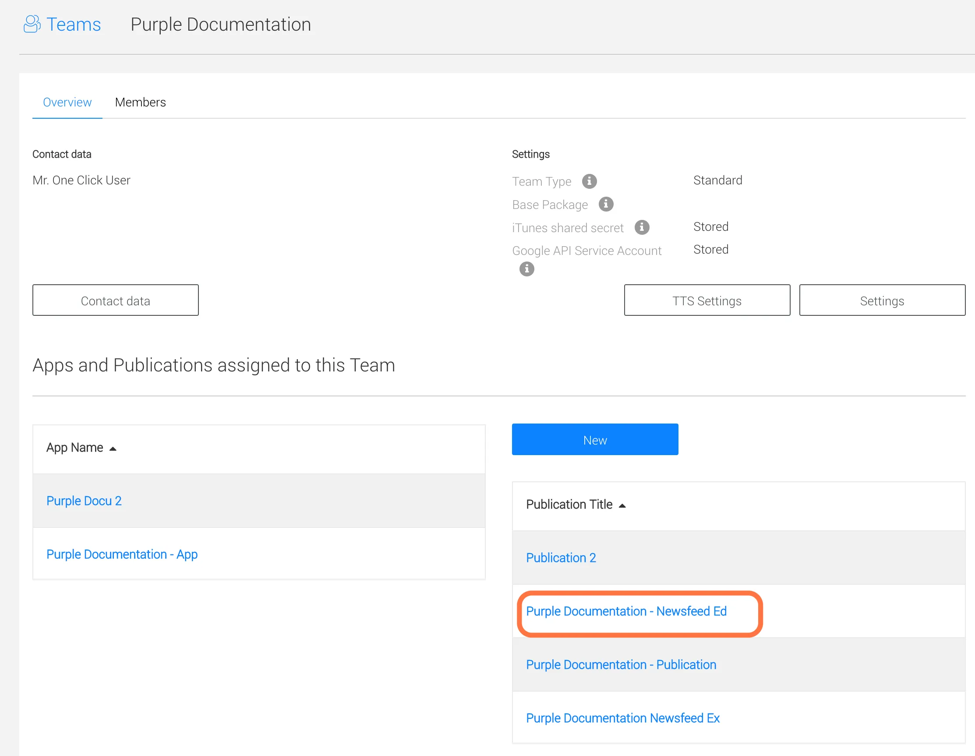Click the Google API Service Account label
This screenshot has width=975, height=756.
586,251
